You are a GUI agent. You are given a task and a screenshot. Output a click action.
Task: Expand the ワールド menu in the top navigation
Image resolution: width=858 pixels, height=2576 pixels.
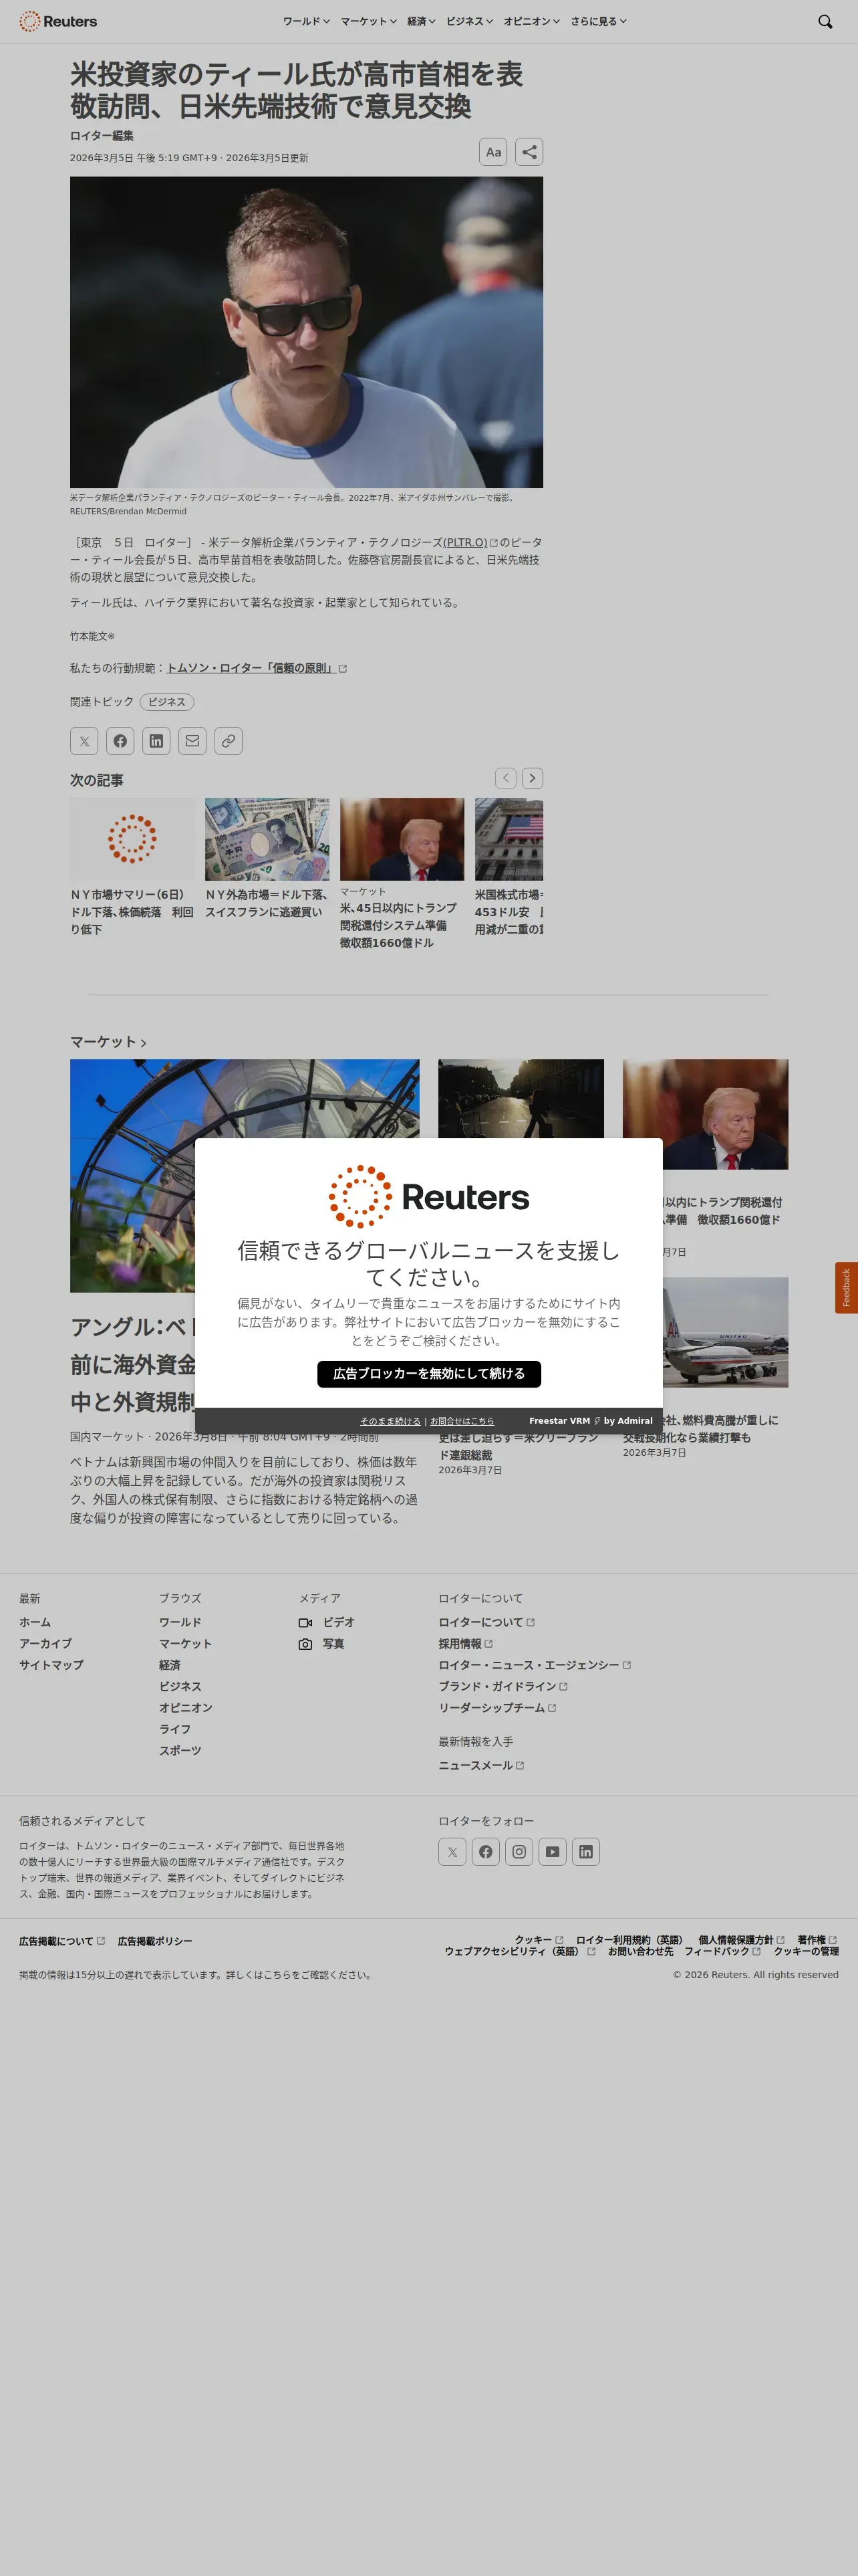(x=305, y=21)
